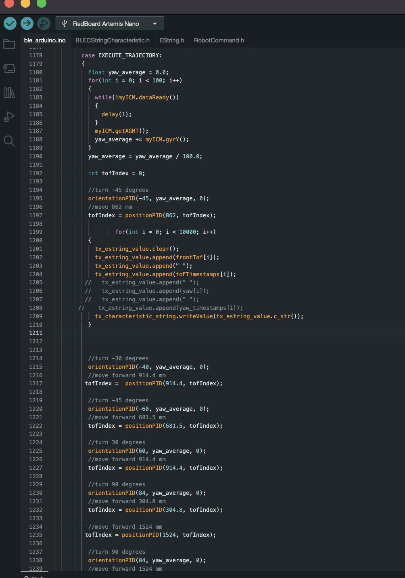
Task: Click '//move forward 304.8 mm' comment
Action: 127,501
